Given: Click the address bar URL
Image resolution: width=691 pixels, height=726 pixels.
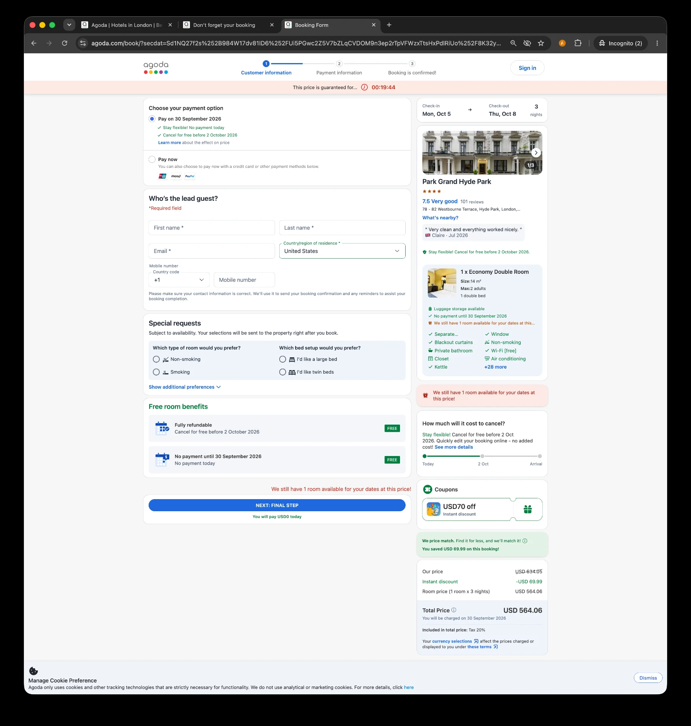Looking at the screenshot, I should point(296,43).
